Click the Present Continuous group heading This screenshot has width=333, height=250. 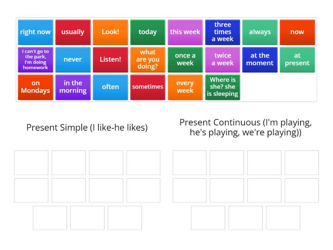click(x=246, y=127)
